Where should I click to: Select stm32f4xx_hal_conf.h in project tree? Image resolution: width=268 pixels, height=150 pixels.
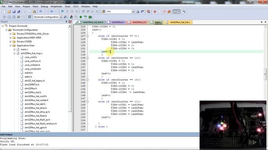36,96
